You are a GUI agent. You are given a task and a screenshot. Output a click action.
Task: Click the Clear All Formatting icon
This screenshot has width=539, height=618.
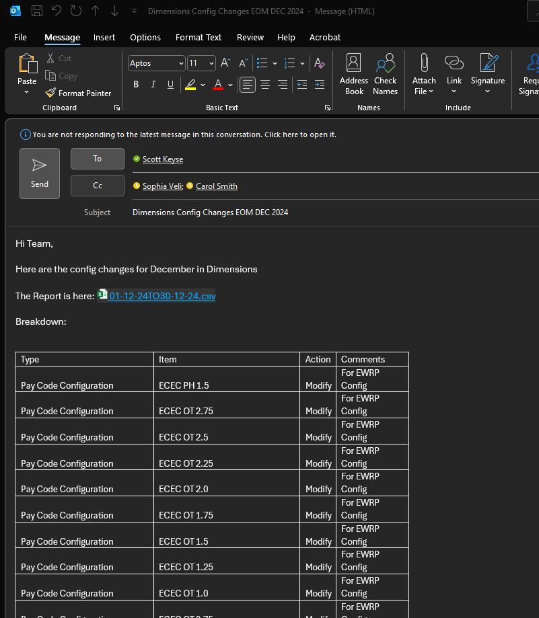(x=320, y=63)
